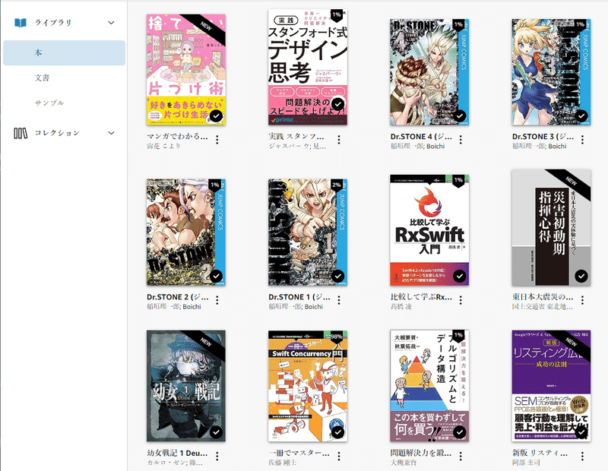Open the Swift Concurrency book cover

click(308, 386)
